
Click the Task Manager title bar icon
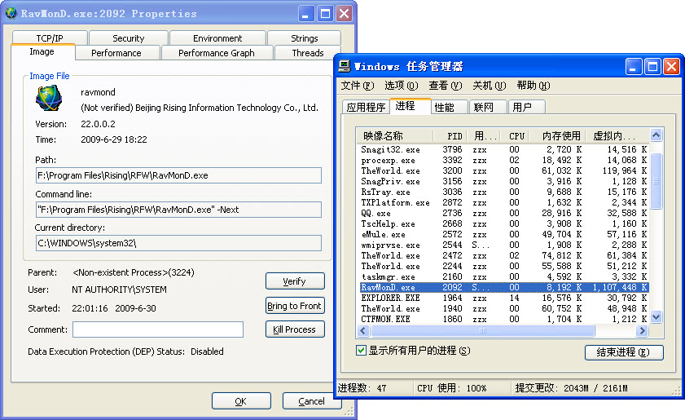click(345, 66)
